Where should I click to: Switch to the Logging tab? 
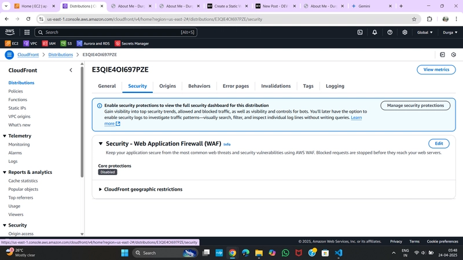335,86
